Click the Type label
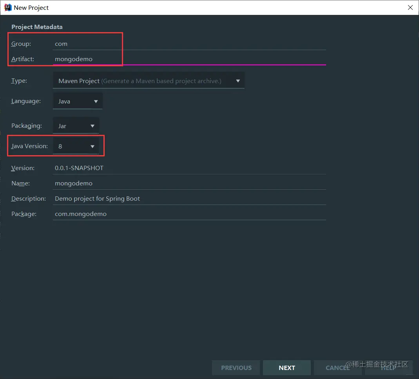Image resolution: width=419 pixels, height=379 pixels. 19,81
